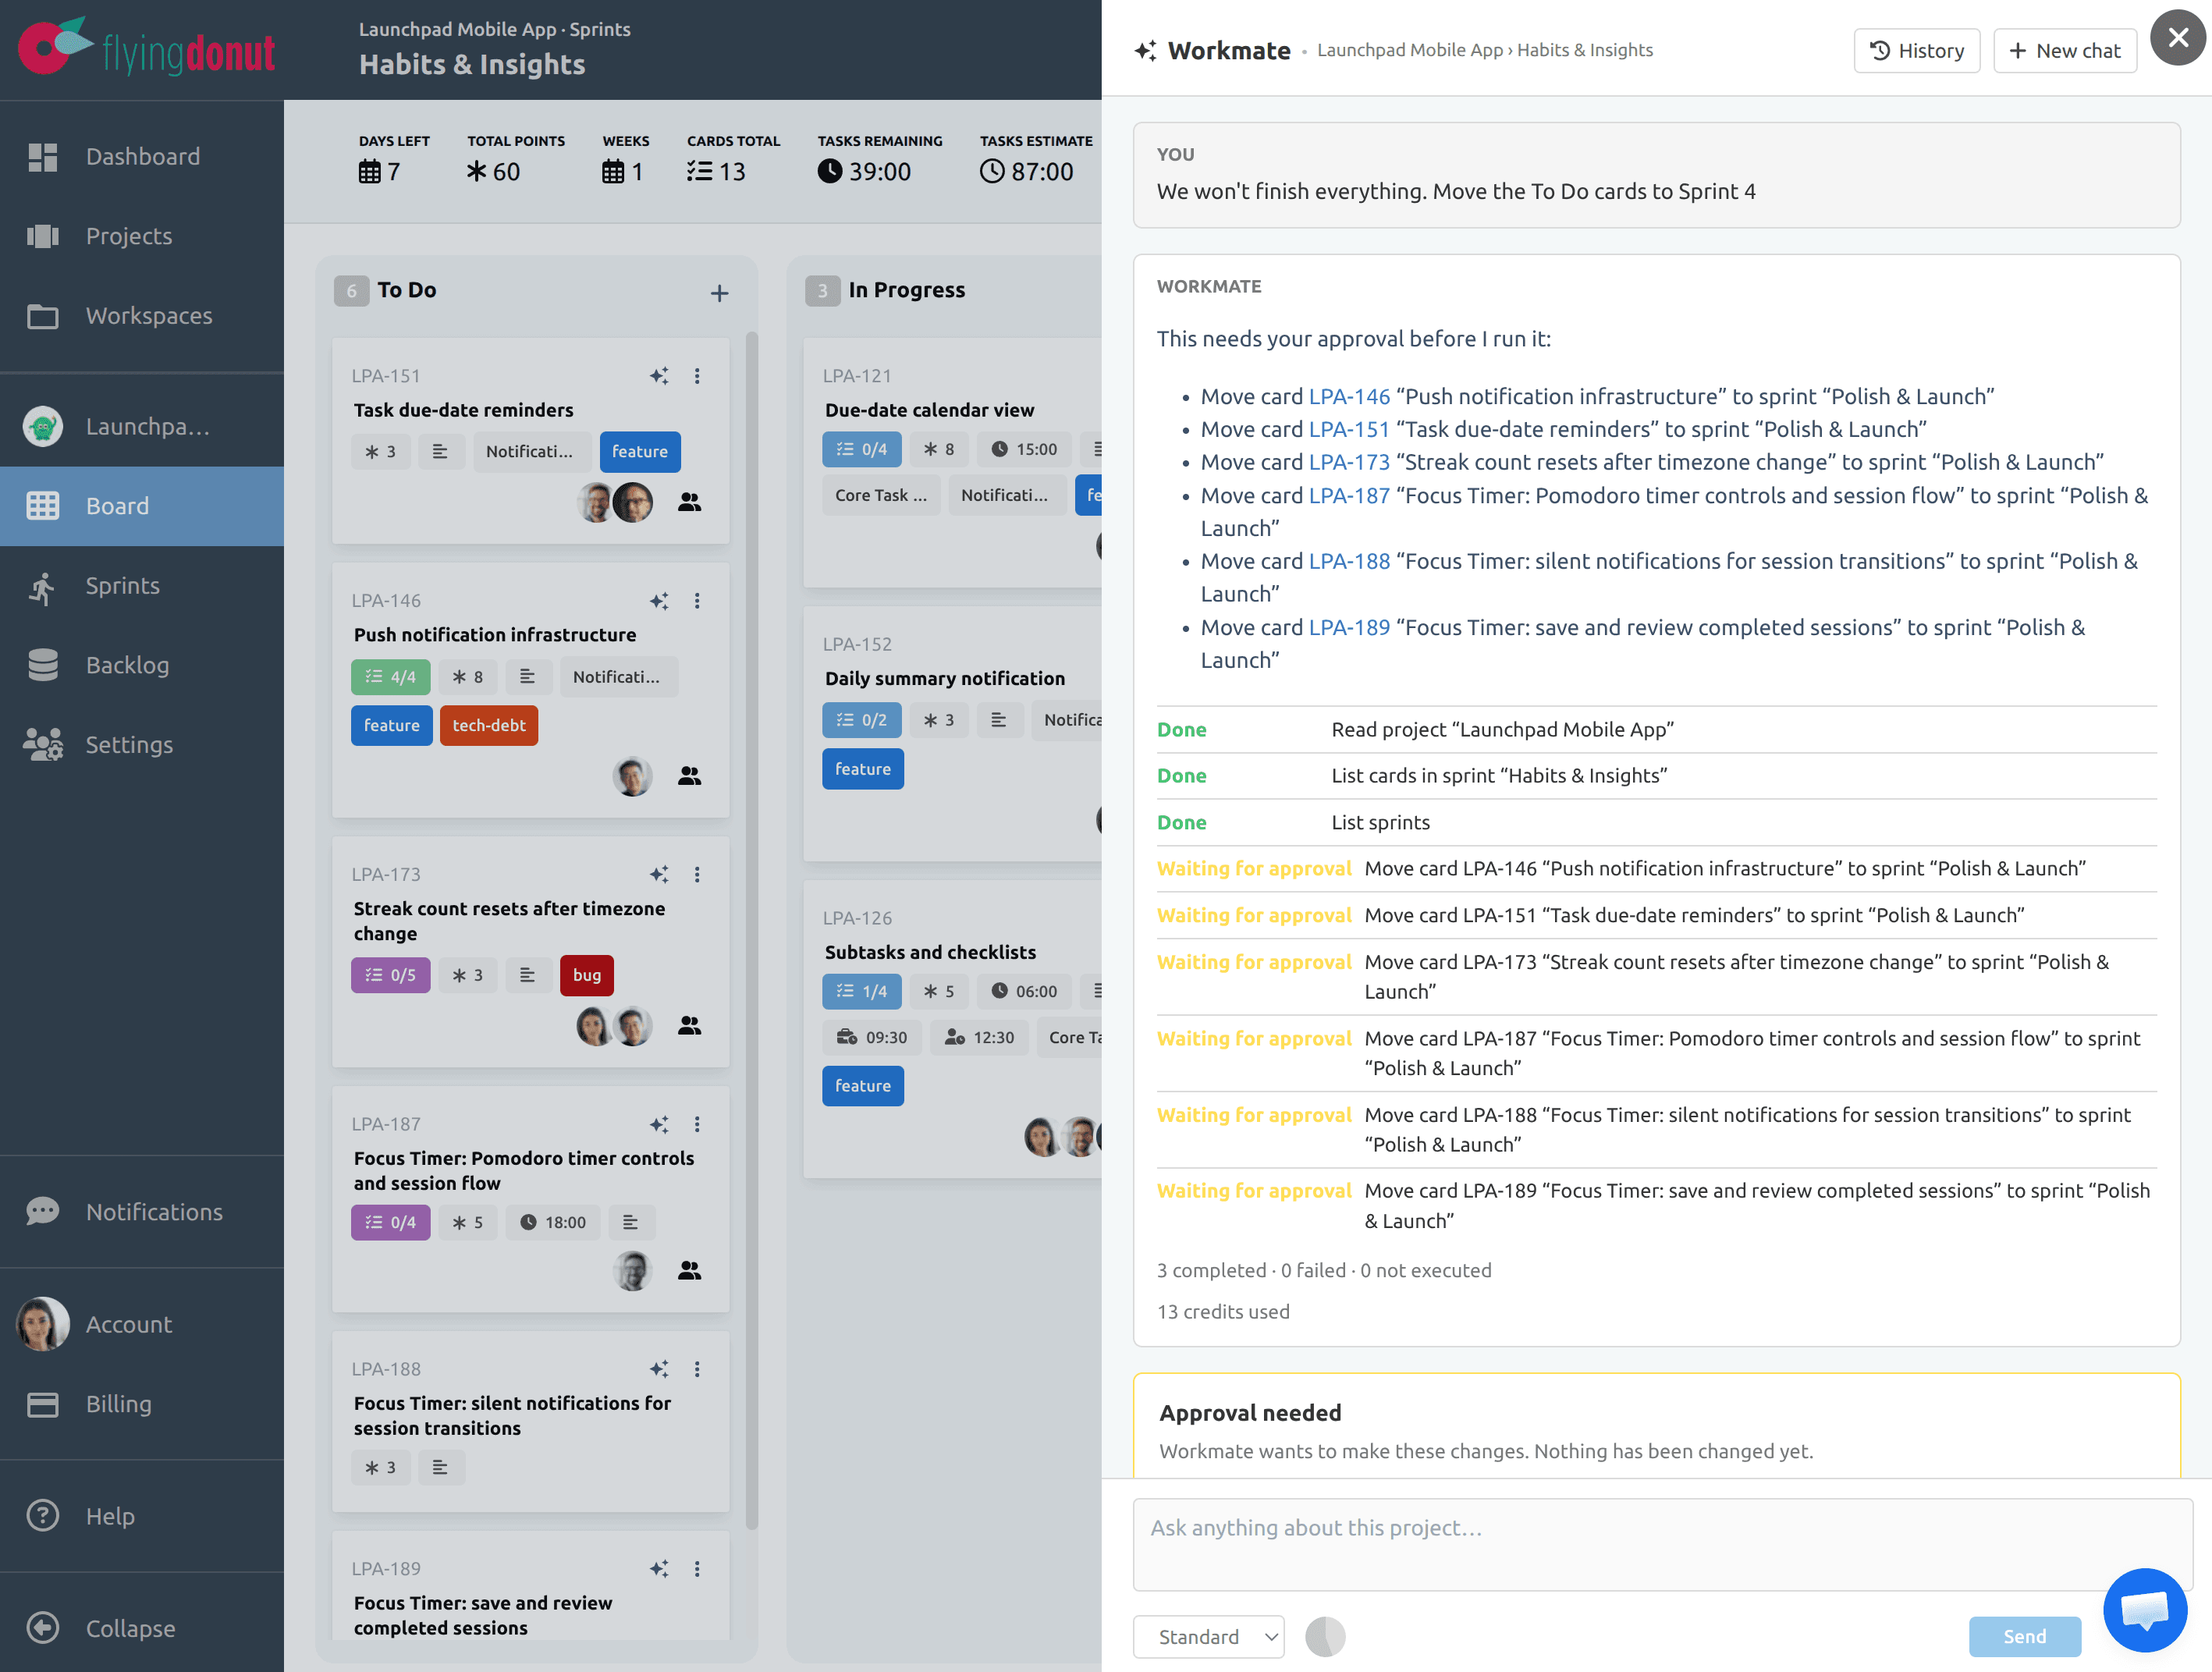Open the three-dot menu on LPA-151
Viewport: 2212px width, 1672px height.
[x=697, y=376]
